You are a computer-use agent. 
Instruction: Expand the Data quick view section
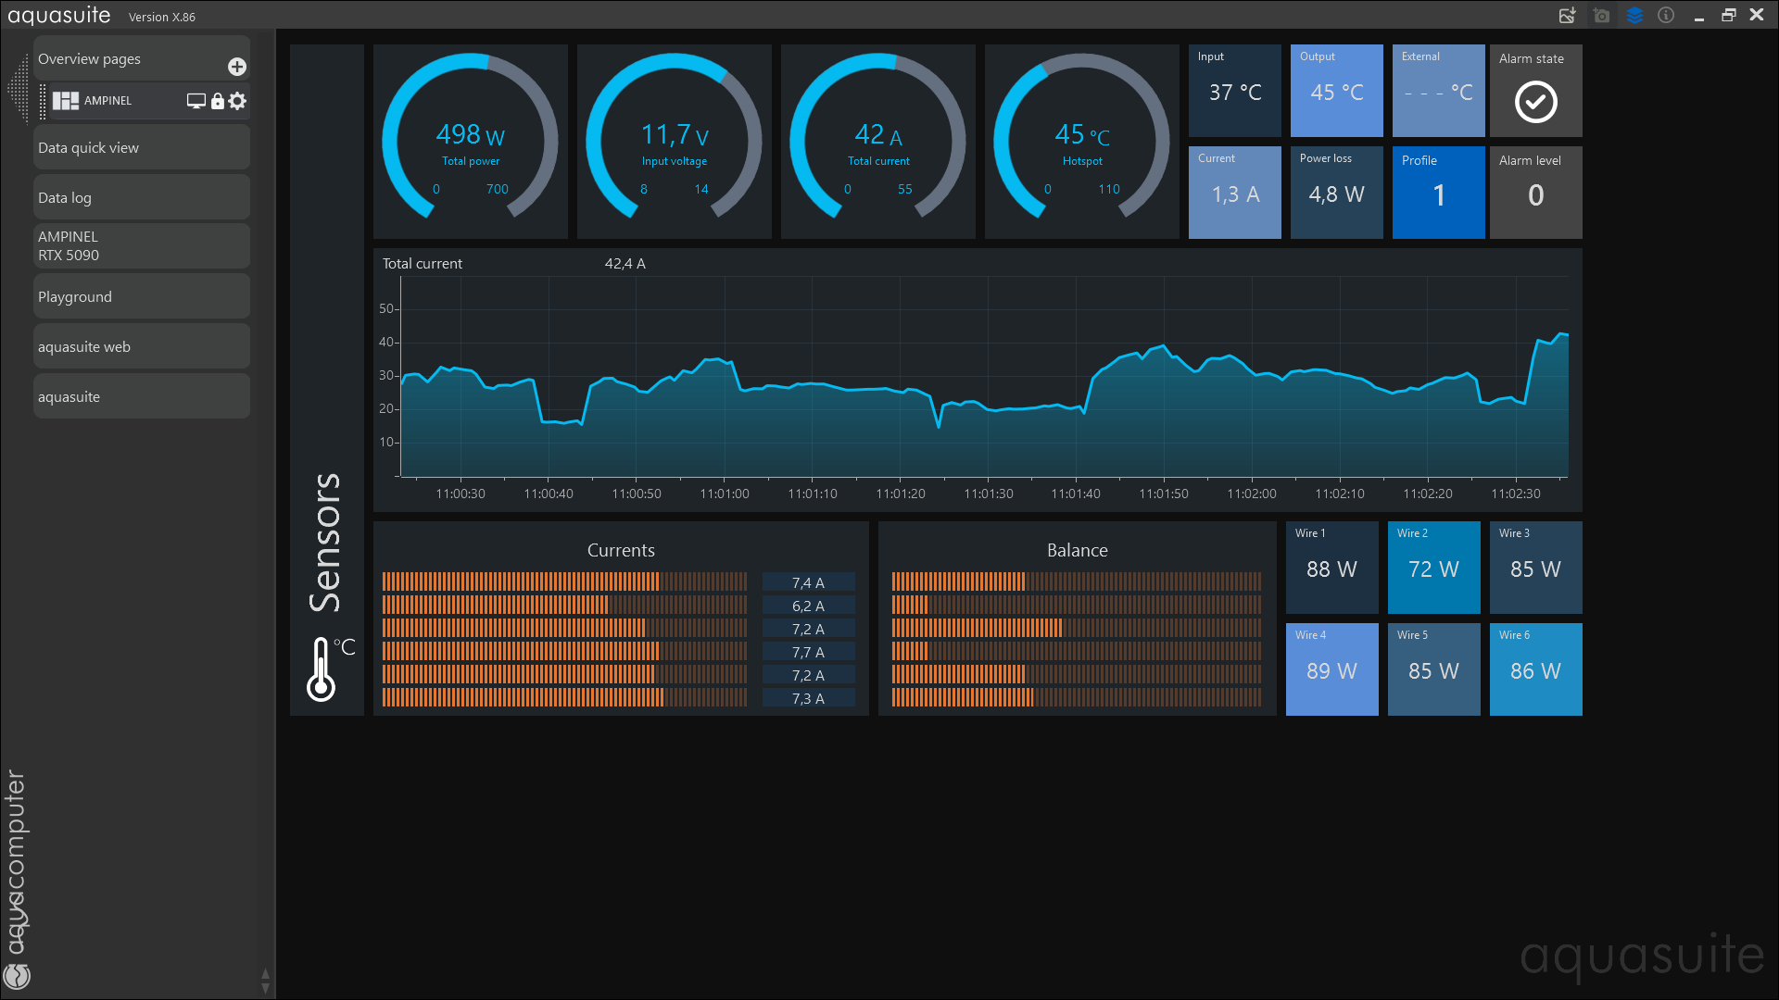141,148
